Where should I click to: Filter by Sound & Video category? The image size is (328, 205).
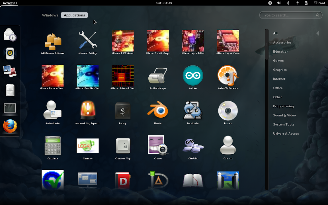(284, 115)
